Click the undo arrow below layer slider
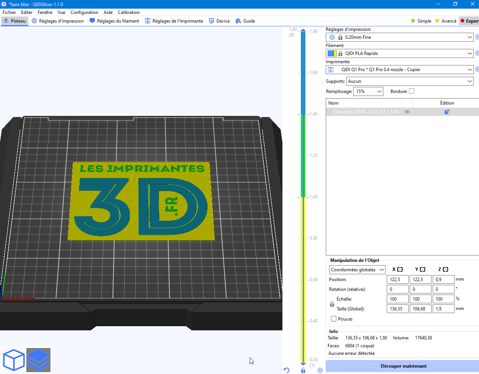 (287, 370)
